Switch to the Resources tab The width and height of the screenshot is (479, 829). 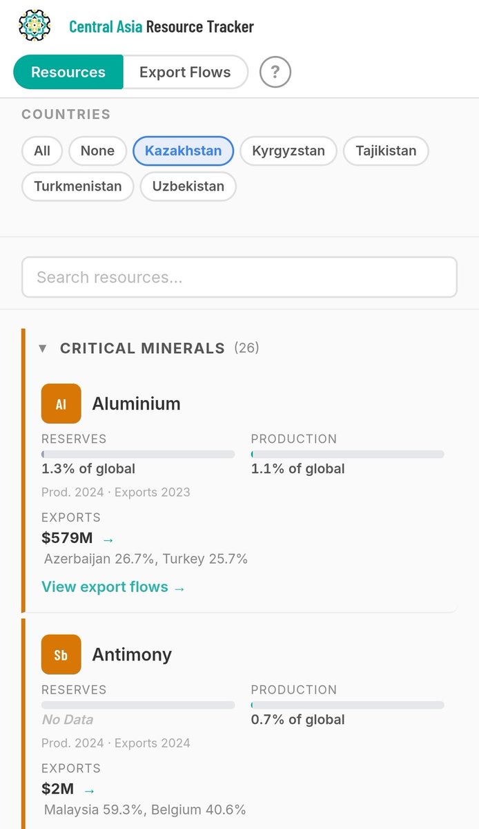pyautogui.click(x=68, y=72)
